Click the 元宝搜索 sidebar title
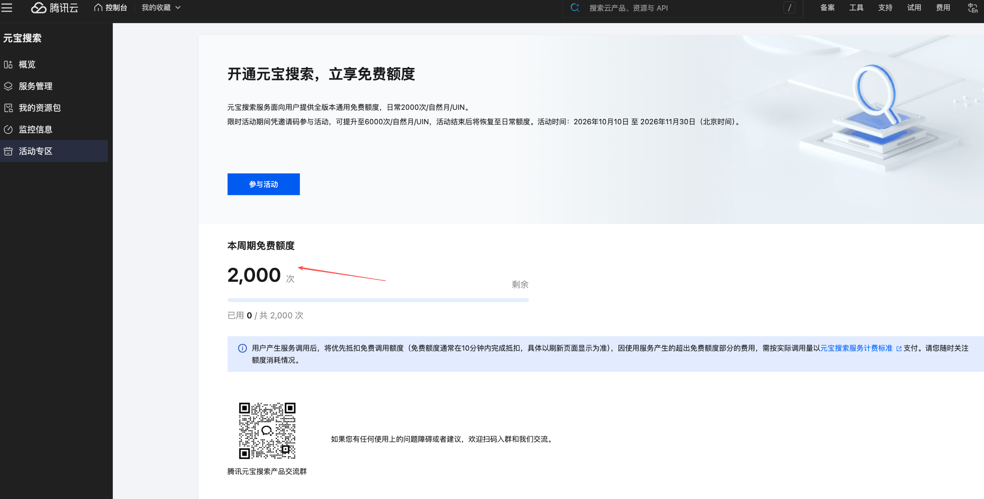This screenshot has width=984, height=499. pyautogui.click(x=22, y=38)
